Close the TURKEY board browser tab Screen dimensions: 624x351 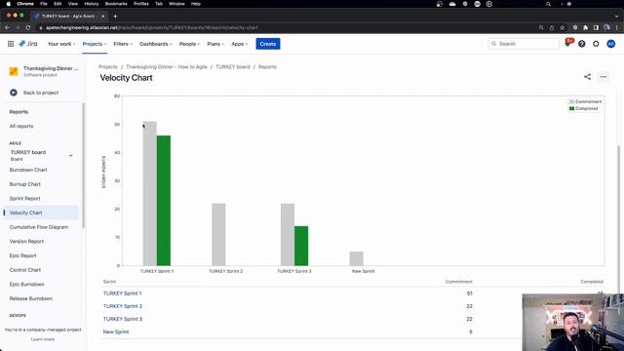pyautogui.click(x=102, y=16)
